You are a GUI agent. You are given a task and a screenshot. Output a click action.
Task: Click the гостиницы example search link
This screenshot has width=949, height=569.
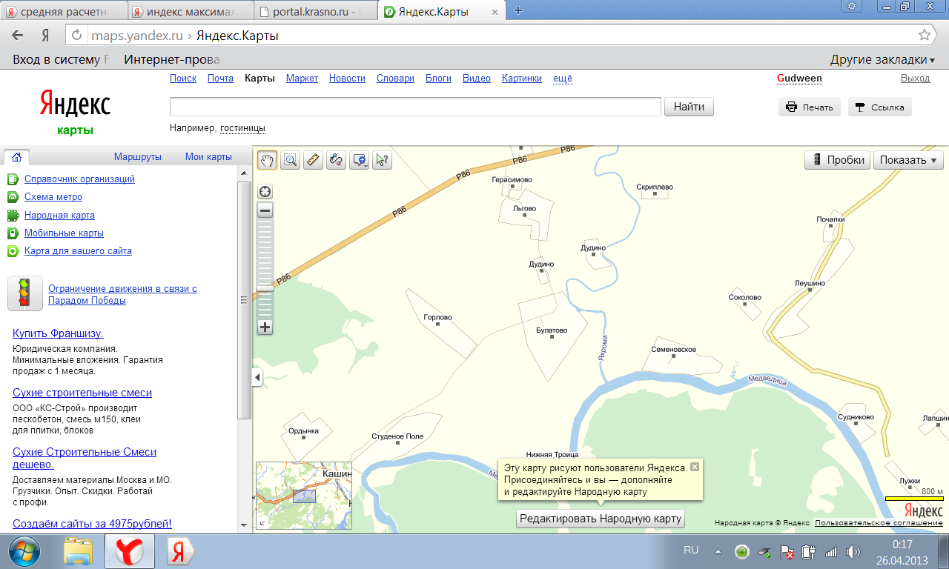coord(242,128)
